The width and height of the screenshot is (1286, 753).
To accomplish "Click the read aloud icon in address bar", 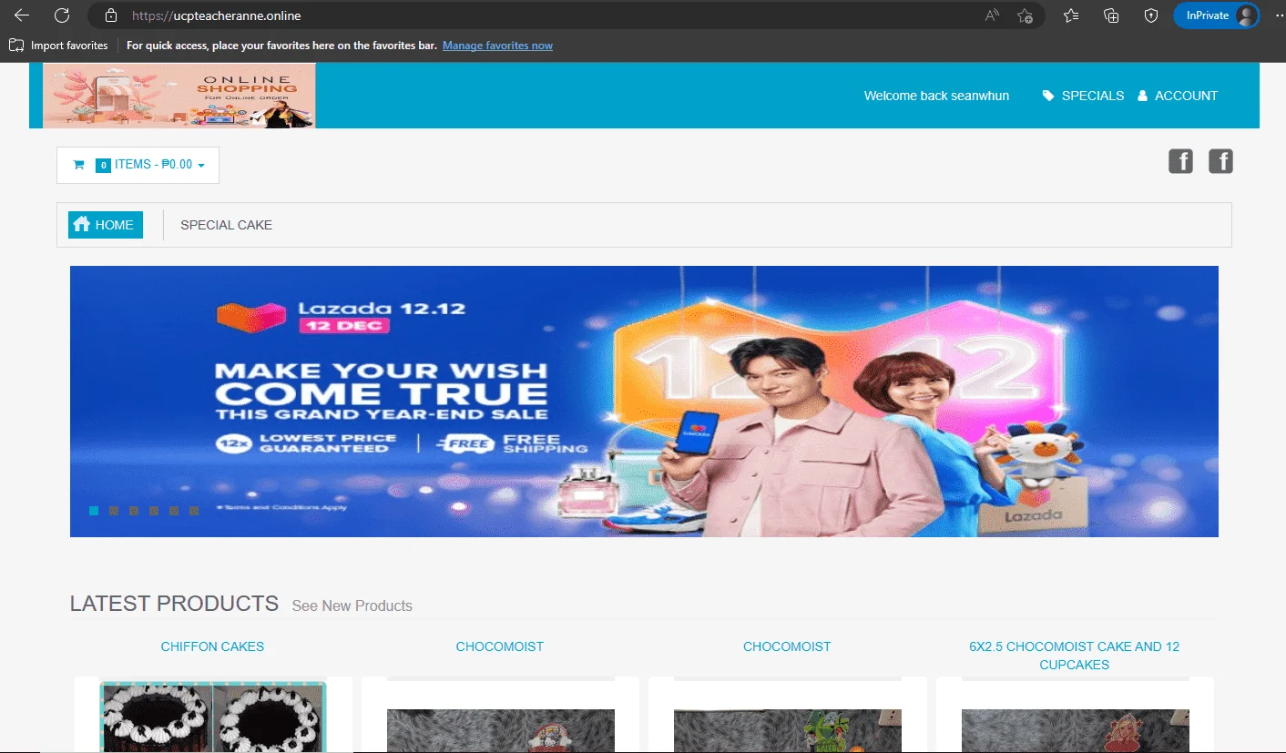I will pos(992,15).
